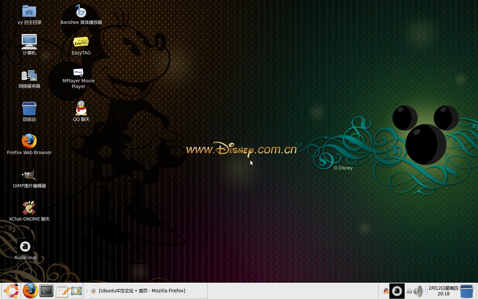Image resolution: width=478 pixels, height=299 pixels.
Task: Select the 'GIMP图片编辑器' label text
Action: tap(29, 186)
